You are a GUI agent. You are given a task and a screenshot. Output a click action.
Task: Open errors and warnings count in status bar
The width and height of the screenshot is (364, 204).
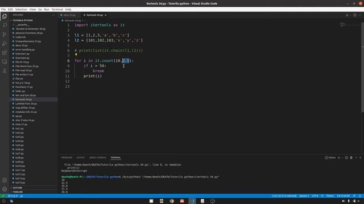pos(13,196)
